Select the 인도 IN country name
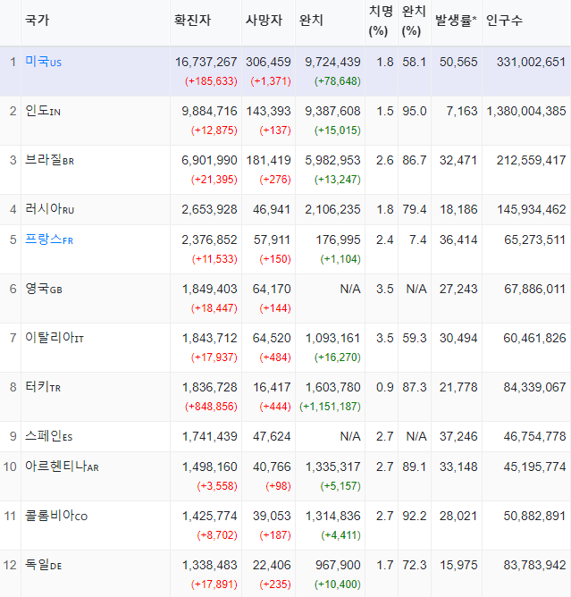This screenshot has width=571, height=597. click(43, 111)
